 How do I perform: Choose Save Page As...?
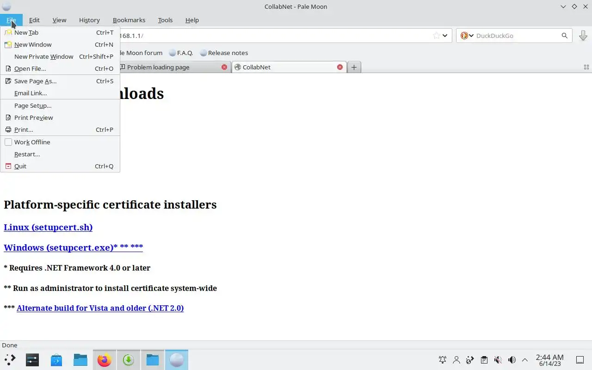pyautogui.click(x=60, y=81)
